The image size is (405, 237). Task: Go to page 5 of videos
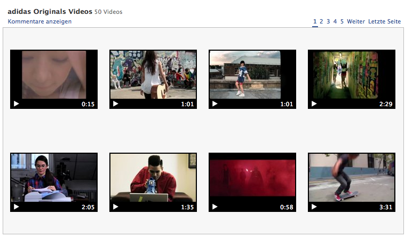click(x=342, y=21)
